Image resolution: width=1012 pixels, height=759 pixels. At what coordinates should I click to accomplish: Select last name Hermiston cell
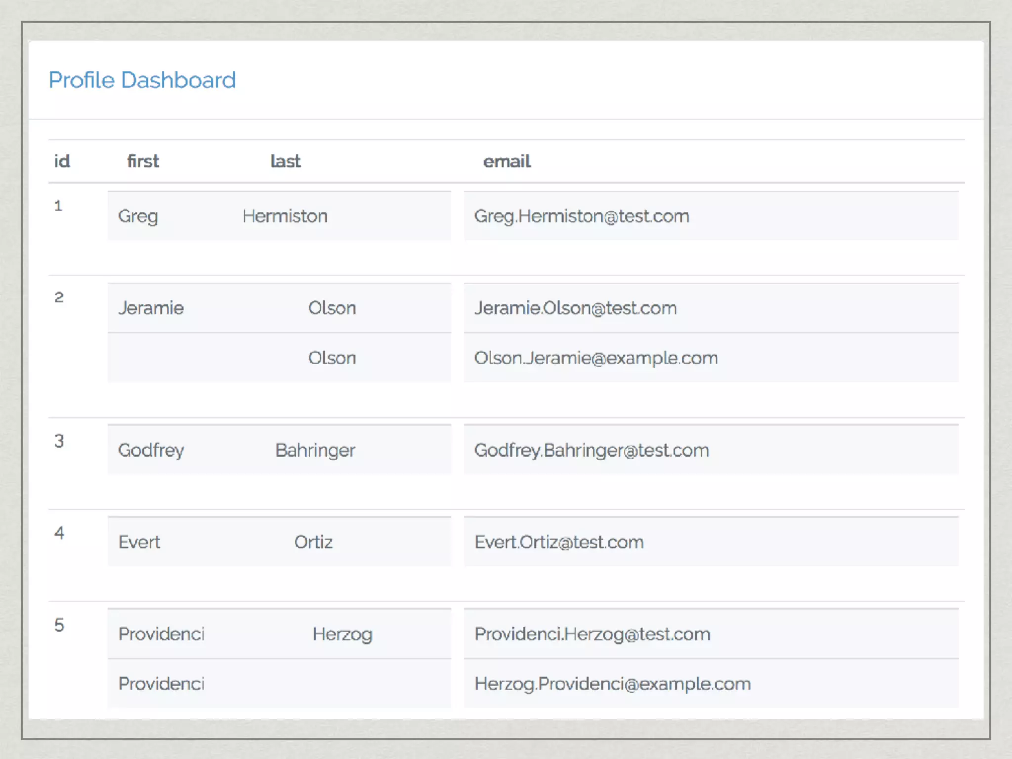tap(285, 216)
